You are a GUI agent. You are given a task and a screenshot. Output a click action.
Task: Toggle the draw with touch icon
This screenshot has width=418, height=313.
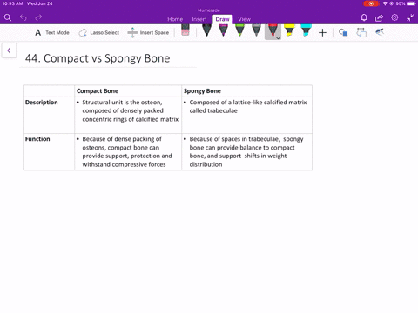[x=380, y=31]
